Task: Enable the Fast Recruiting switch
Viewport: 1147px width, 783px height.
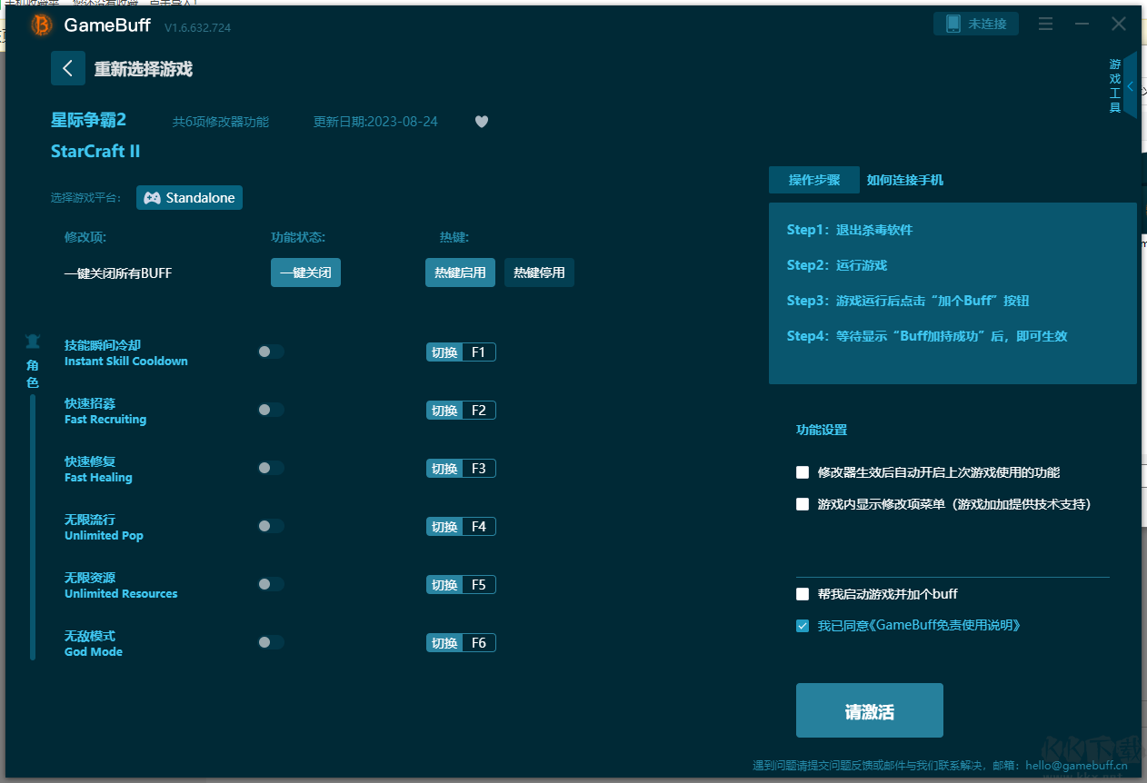Action: (271, 410)
